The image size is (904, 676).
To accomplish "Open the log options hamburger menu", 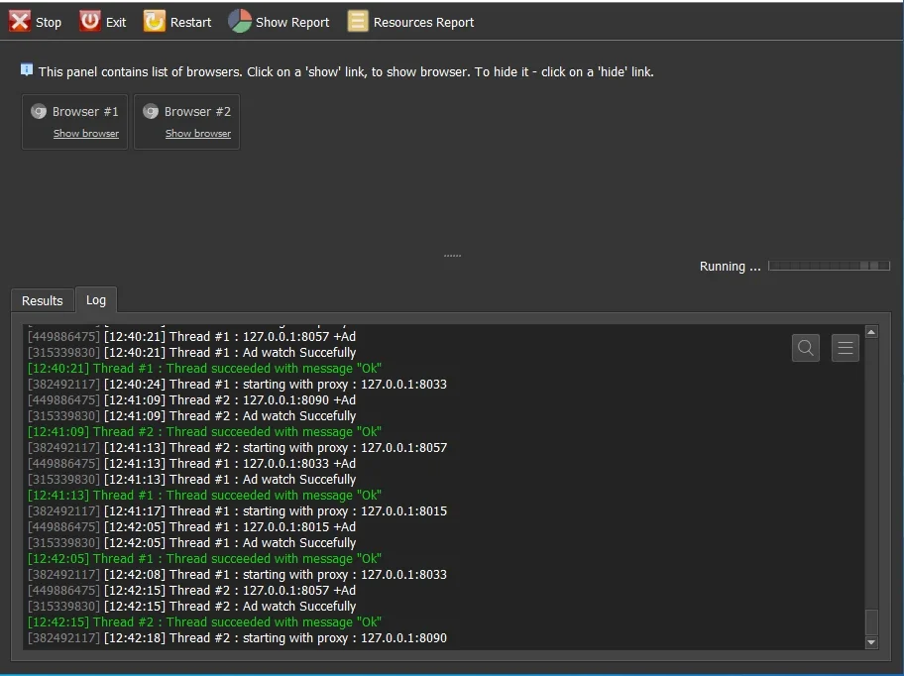I will [x=846, y=348].
